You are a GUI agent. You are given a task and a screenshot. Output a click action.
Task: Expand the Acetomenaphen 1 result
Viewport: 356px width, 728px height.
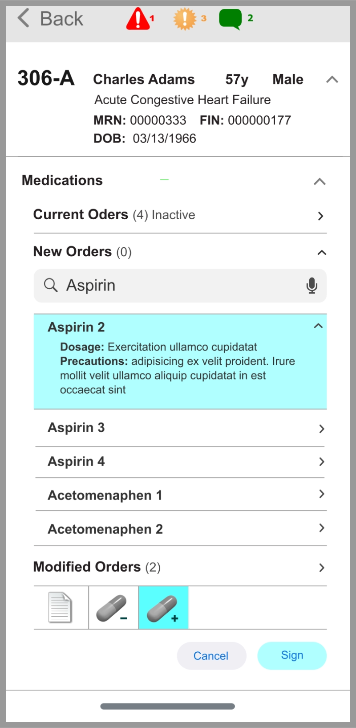pyautogui.click(x=321, y=494)
